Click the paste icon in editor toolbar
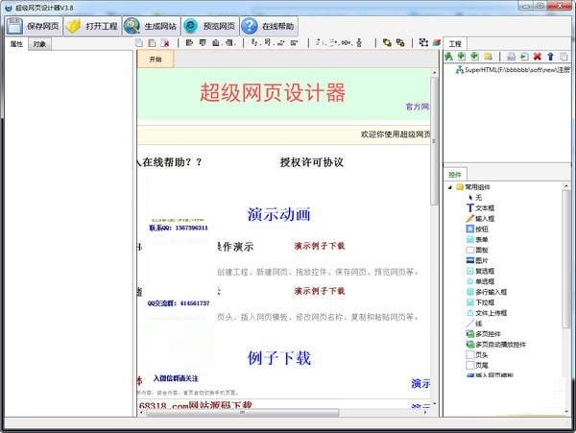576x433 pixels. click(152, 43)
